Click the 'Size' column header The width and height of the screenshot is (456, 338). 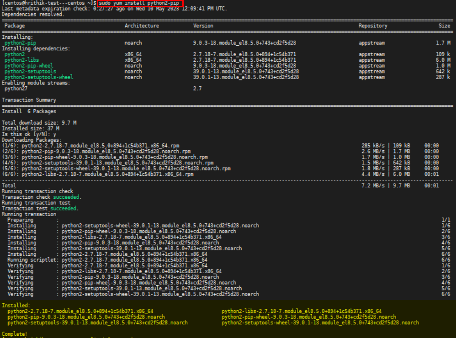click(x=444, y=26)
